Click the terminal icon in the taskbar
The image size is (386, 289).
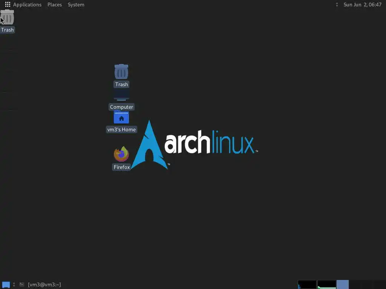coord(21,284)
